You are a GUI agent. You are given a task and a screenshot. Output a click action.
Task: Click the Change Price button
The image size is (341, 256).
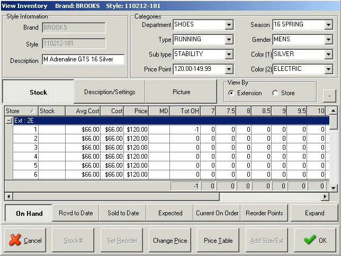pyautogui.click(x=170, y=240)
